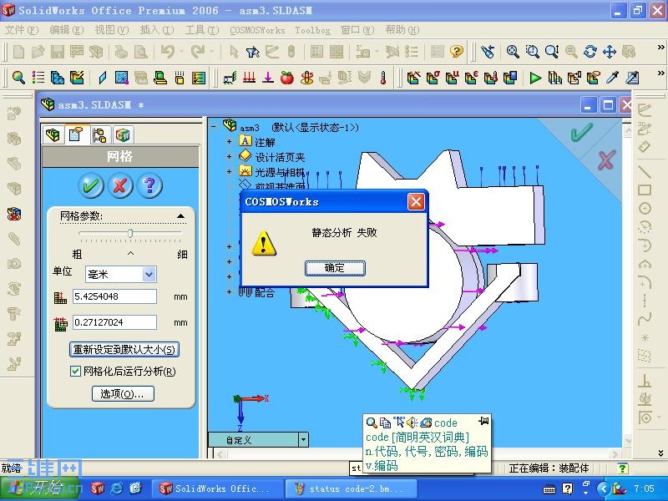
Task: Click the Rotate View icon
Action: pos(590,52)
